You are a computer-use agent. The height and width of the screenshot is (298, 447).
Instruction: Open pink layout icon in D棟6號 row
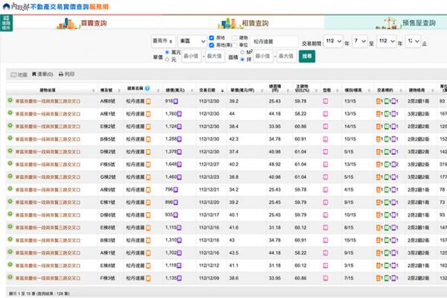(x=326, y=215)
